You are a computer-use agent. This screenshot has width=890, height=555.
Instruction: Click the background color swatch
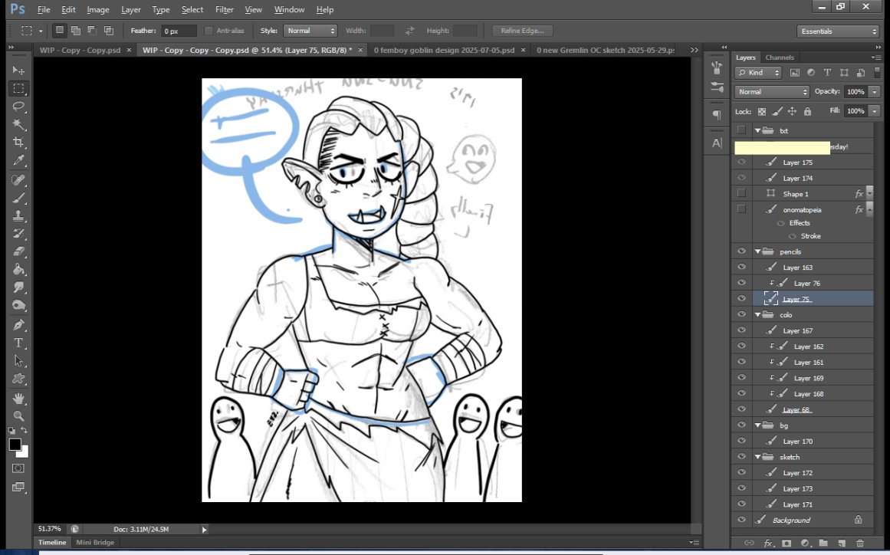click(x=23, y=452)
